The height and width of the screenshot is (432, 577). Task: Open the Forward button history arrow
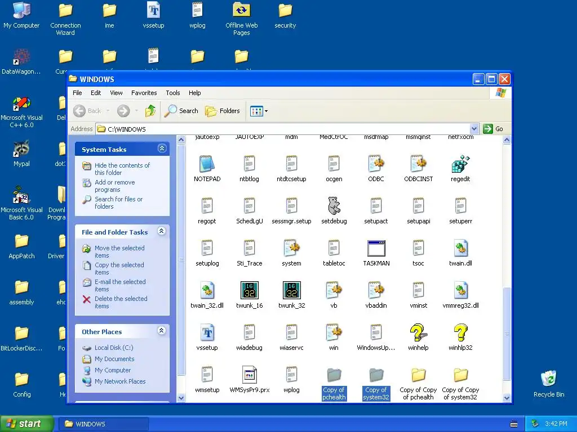click(136, 111)
